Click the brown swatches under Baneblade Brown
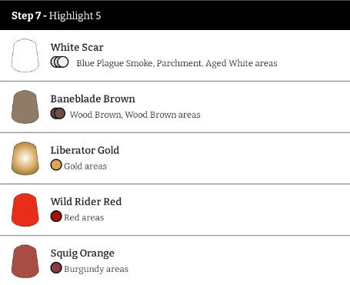The height and width of the screenshot is (285, 350). point(58,113)
